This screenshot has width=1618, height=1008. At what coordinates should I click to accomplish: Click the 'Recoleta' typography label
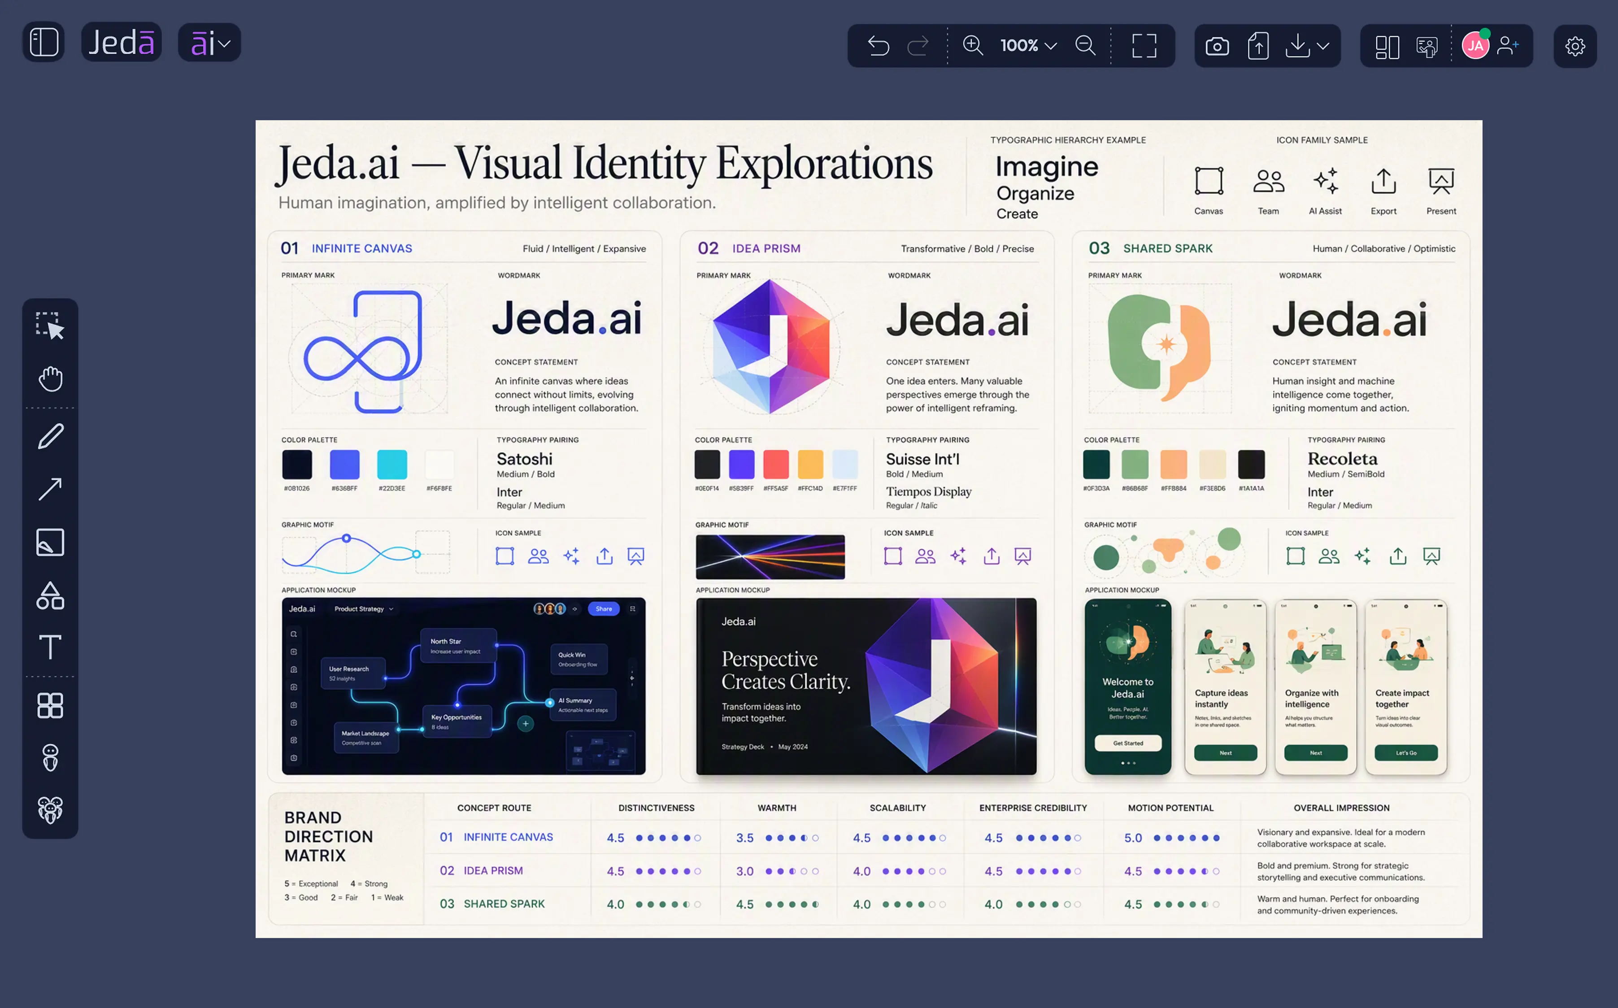tap(1342, 459)
